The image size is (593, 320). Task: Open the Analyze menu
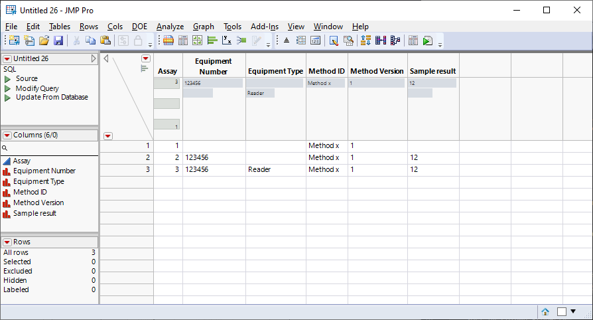[170, 27]
